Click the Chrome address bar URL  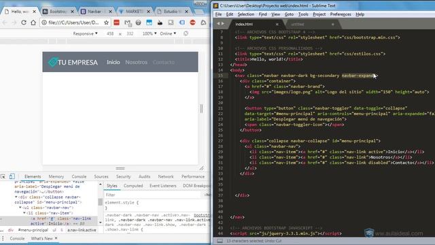[x=73, y=22]
